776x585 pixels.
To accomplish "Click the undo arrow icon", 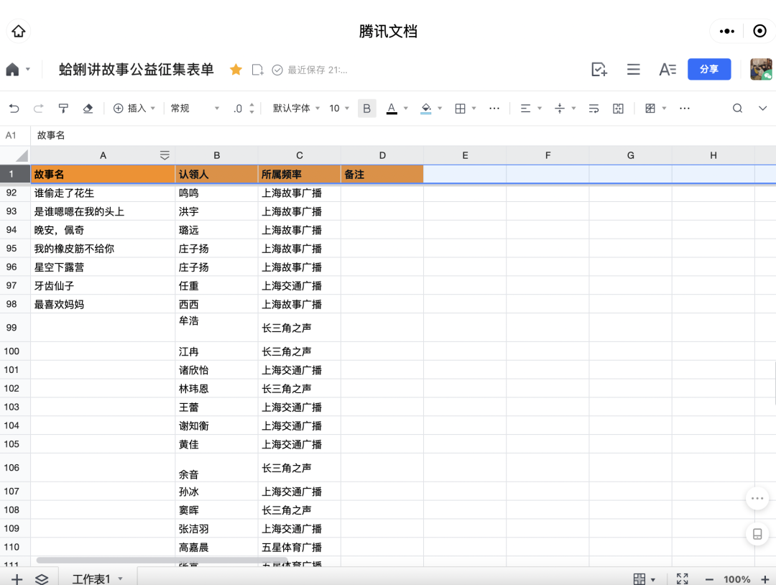I will click(14, 109).
